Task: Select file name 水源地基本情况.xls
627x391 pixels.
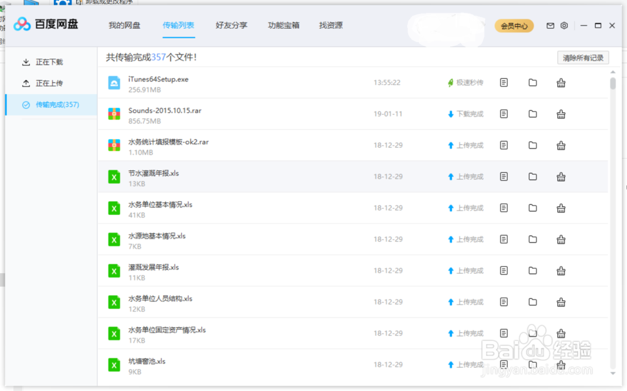Action: point(157,236)
